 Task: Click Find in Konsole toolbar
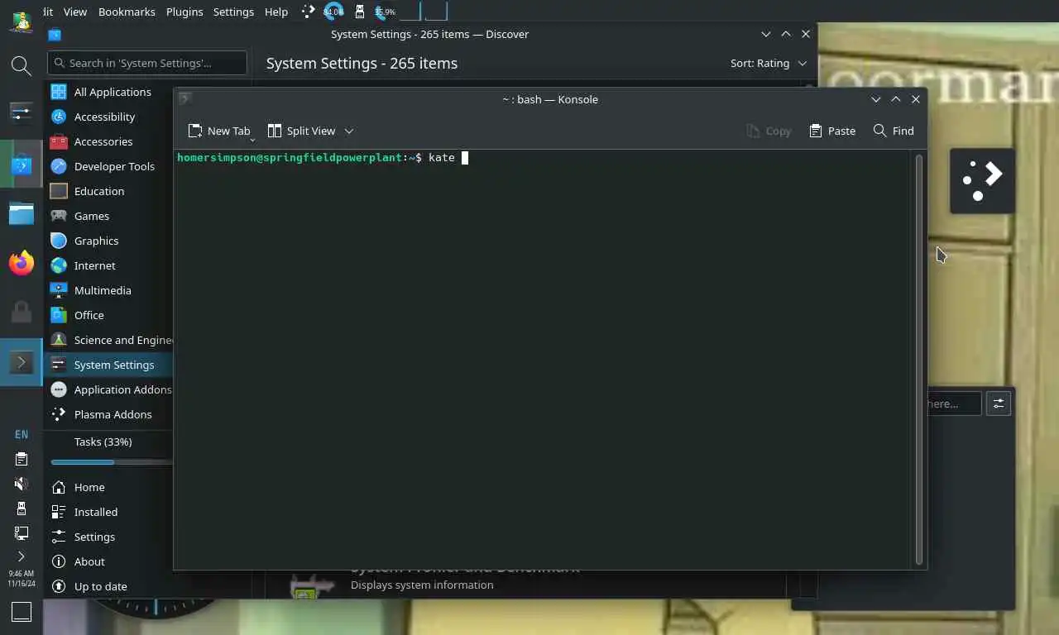(894, 131)
